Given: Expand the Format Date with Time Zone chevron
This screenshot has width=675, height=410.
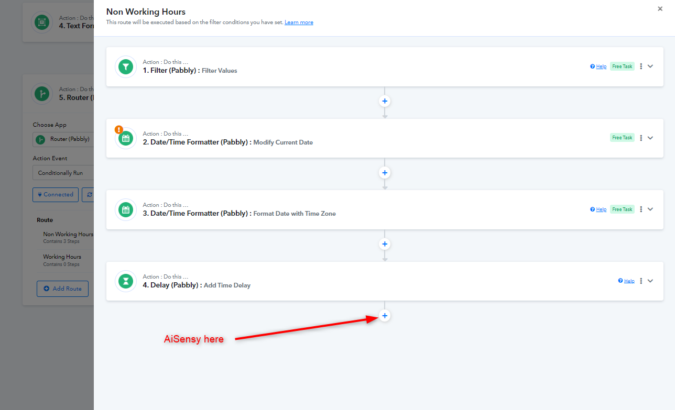Looking at the screenshot, I should coord(650,209).
